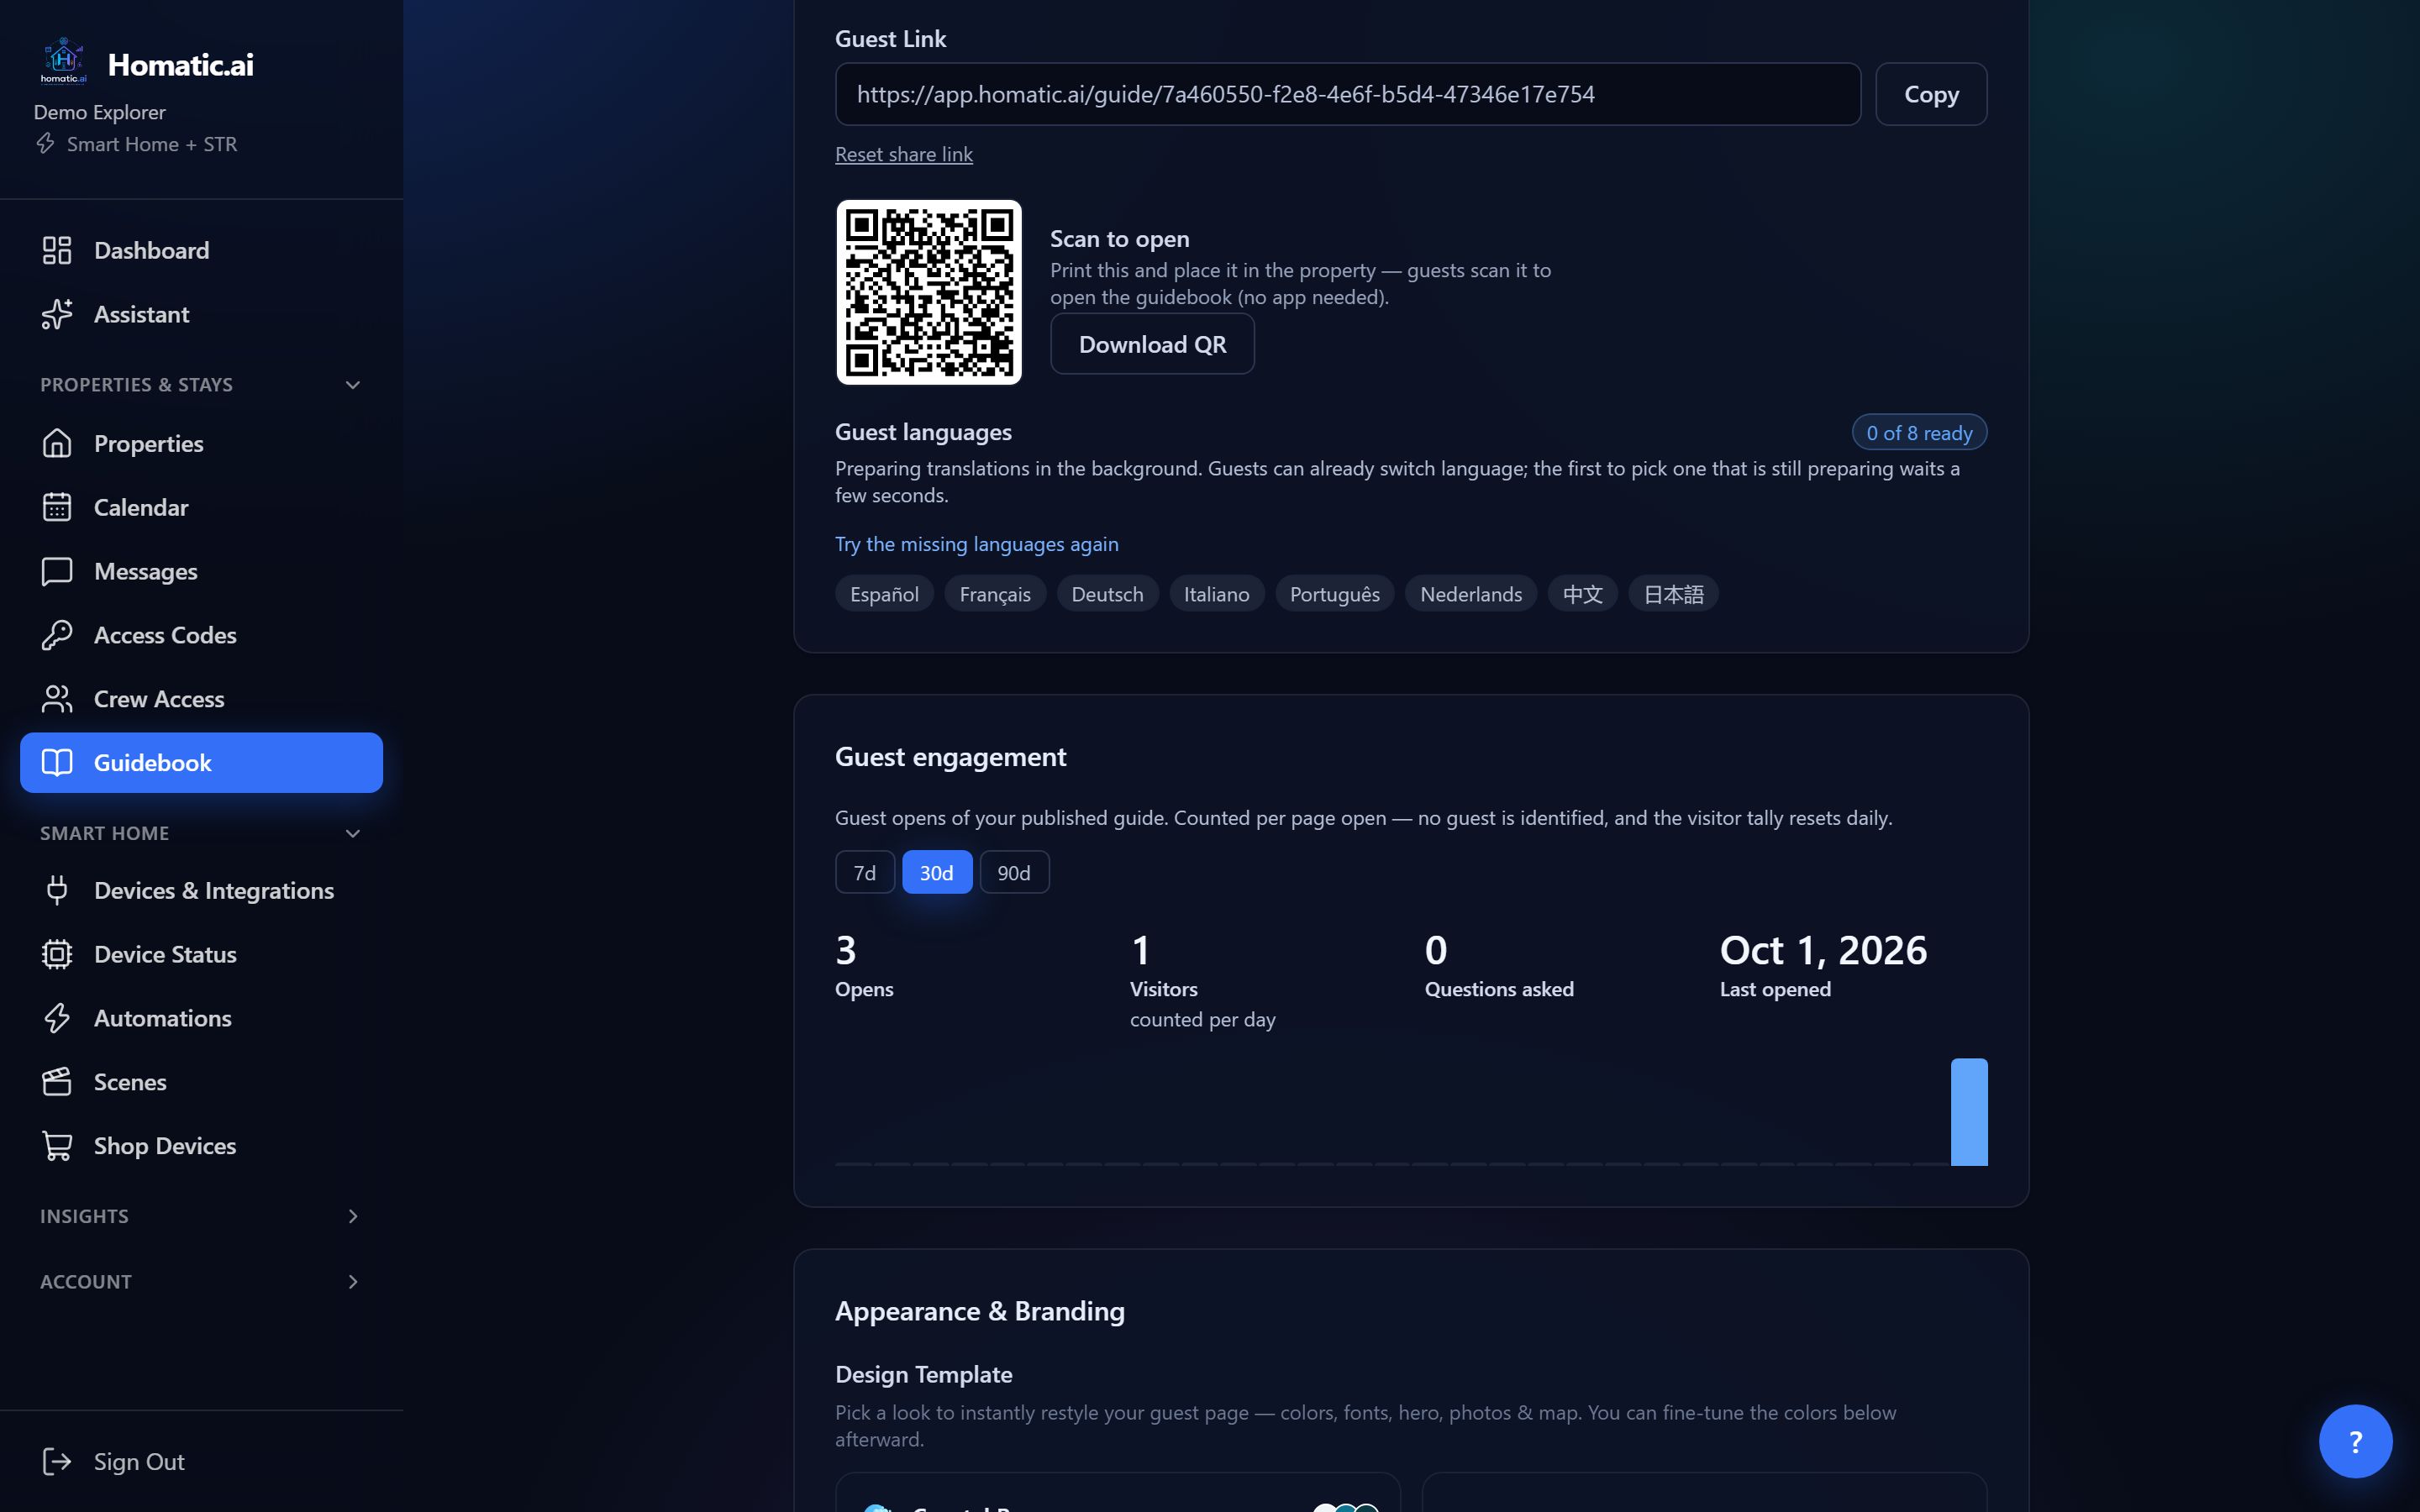Screen dimensions: 2420x1512
Task: Copy the guest link
Action: click(x=1931, y=94)
